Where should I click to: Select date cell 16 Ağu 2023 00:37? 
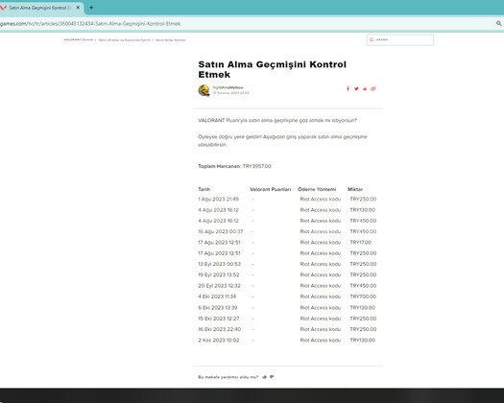tap(221, 231)
